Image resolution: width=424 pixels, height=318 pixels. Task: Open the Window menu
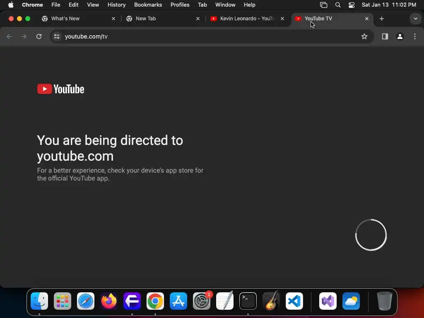click(x=225, y=5)
